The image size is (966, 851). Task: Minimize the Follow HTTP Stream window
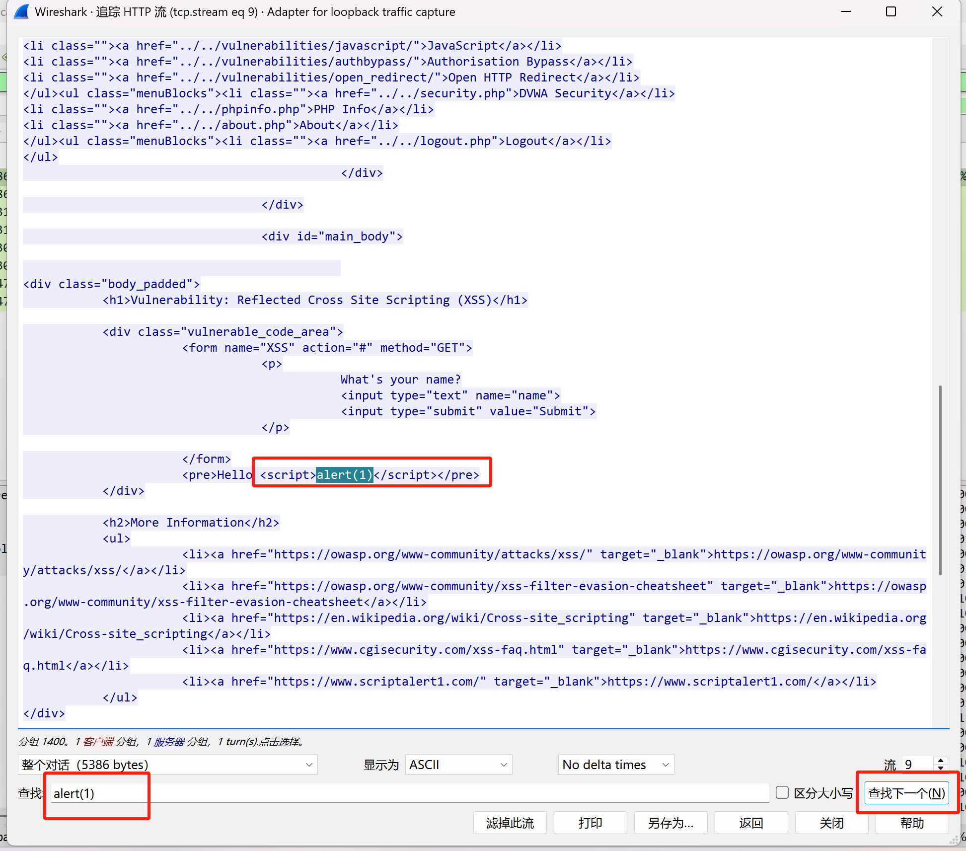[846, 11]
